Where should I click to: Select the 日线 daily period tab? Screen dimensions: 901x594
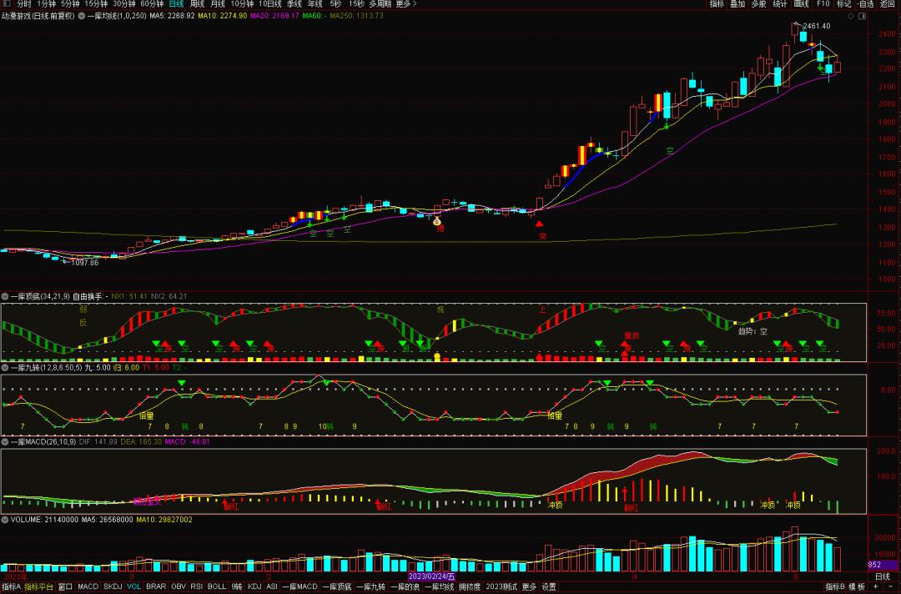pyautogui.click(x=176, y=3)
